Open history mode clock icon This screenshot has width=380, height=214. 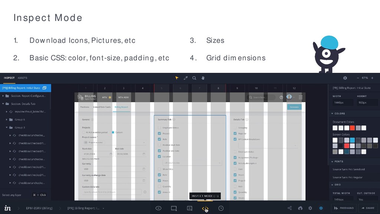coord(221,208)
